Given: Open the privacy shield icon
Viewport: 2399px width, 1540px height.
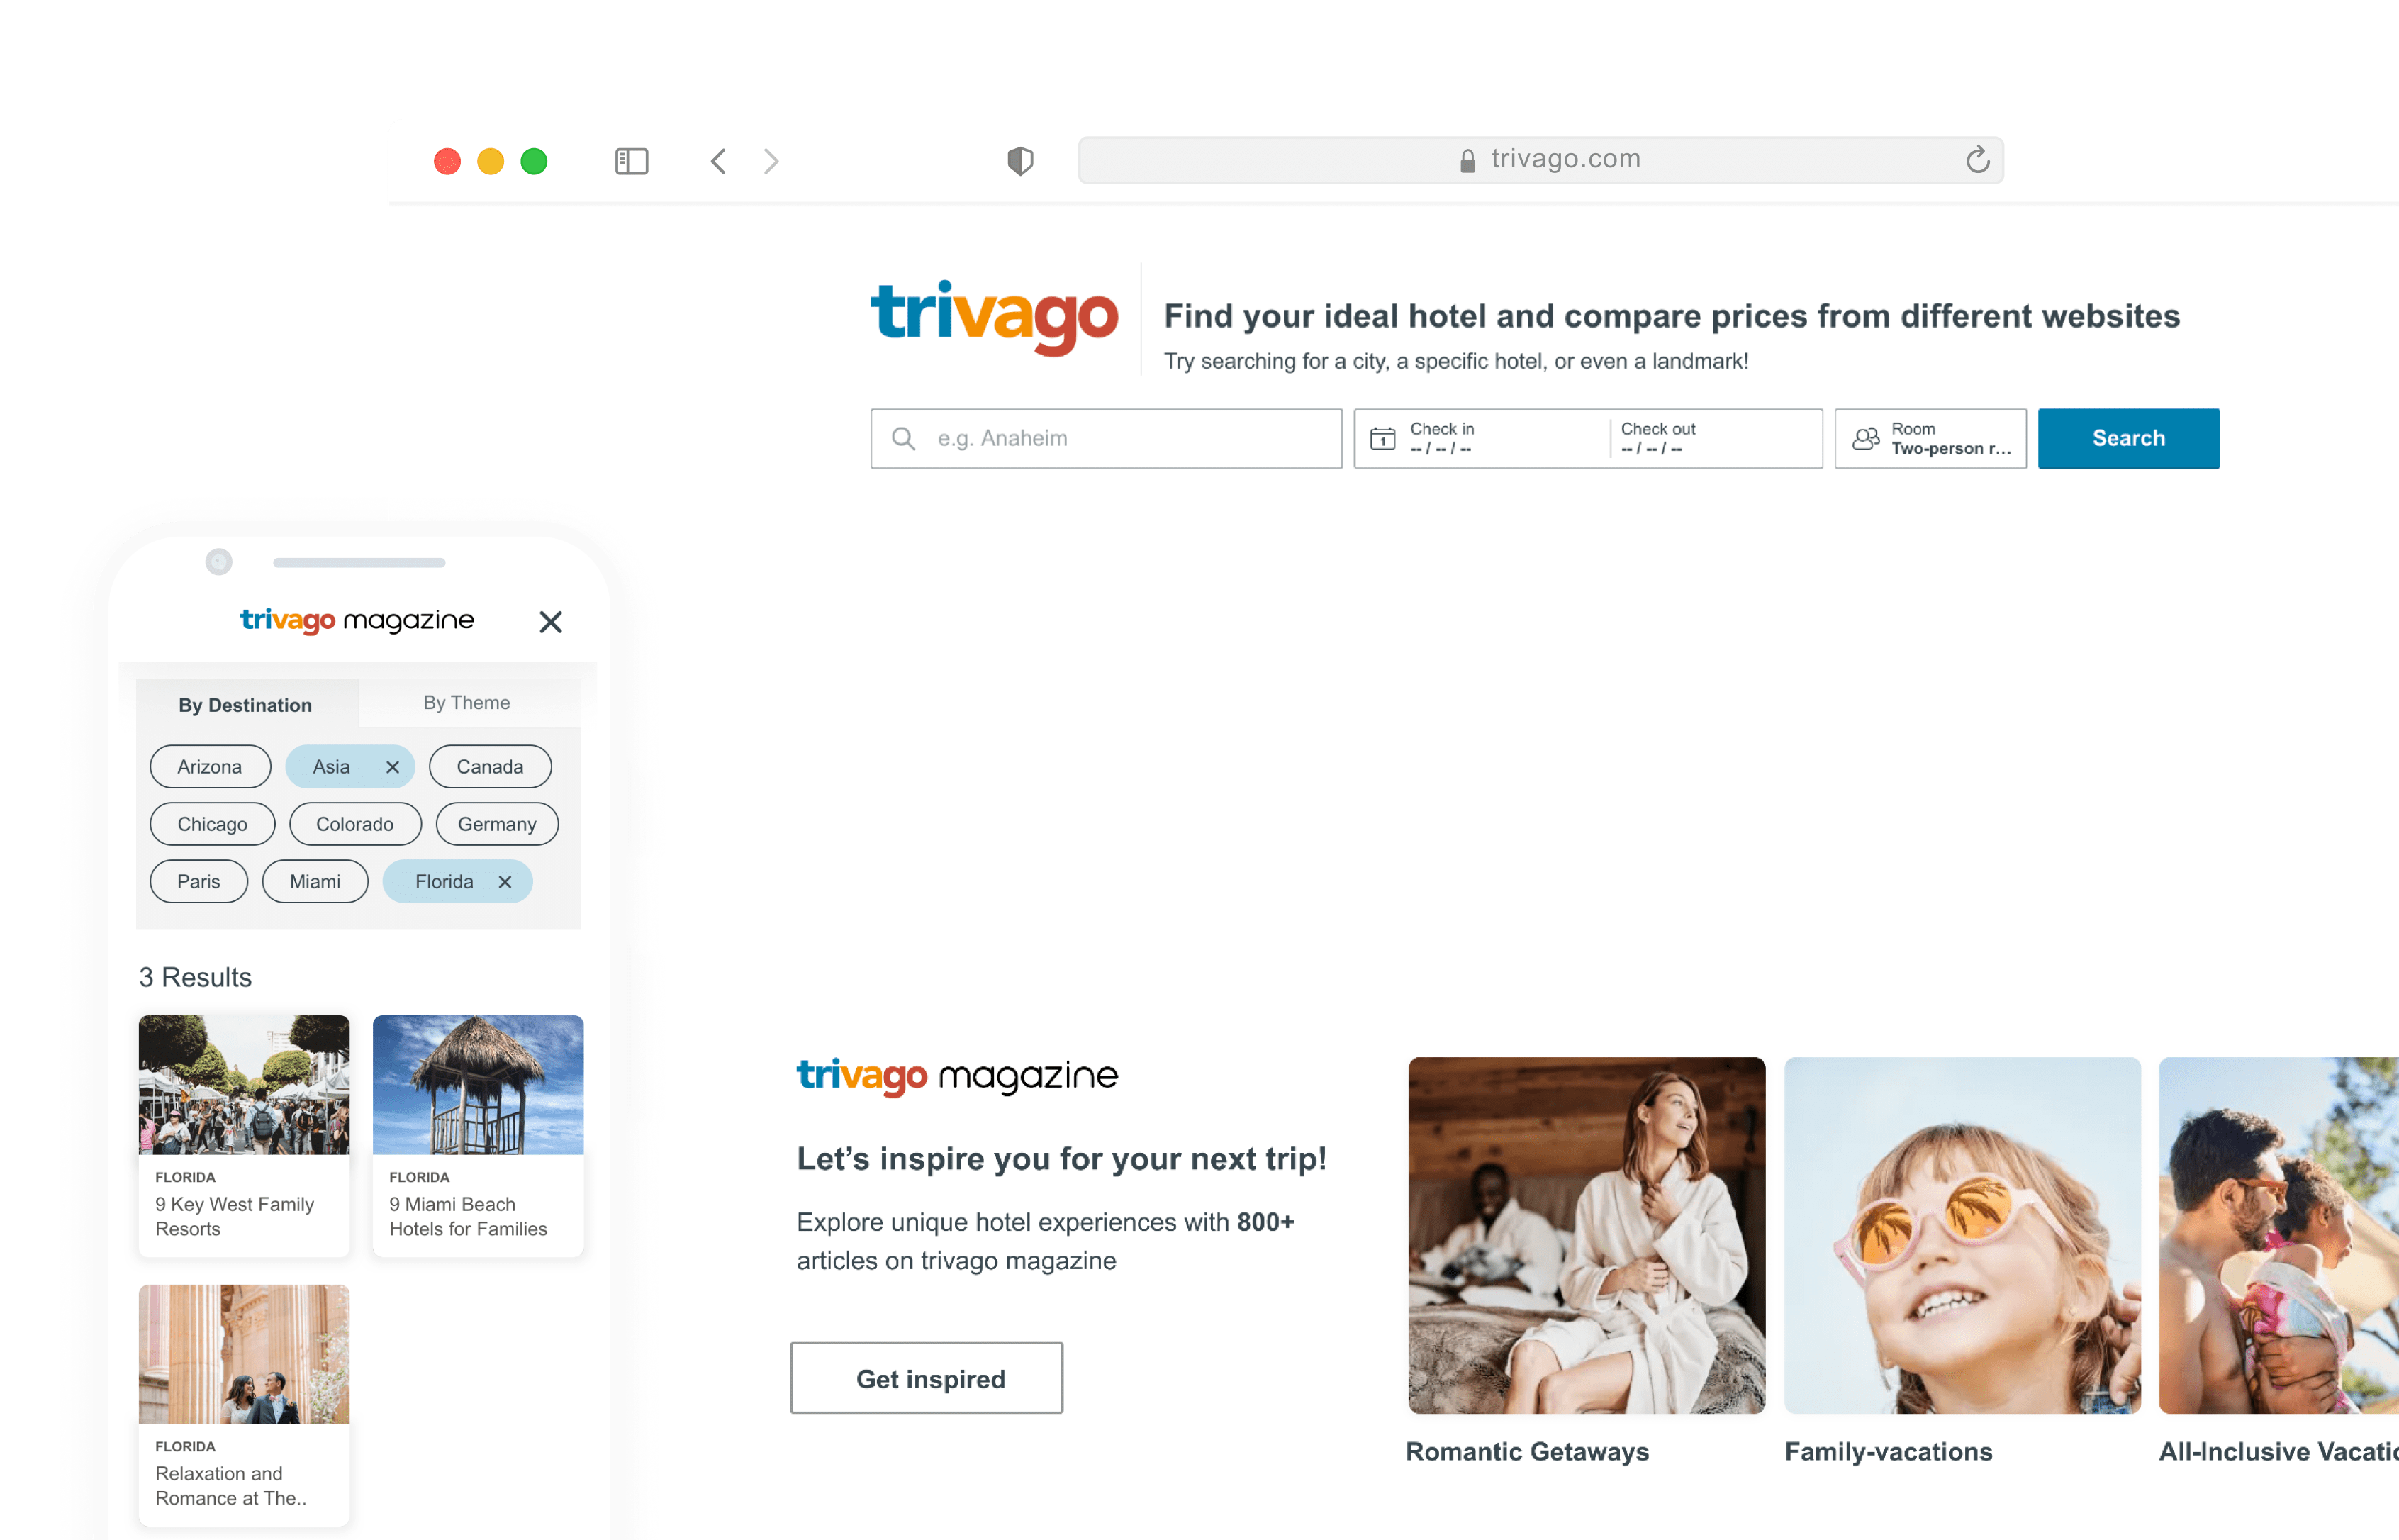Looking at the screenshot, I should click(1019, 161).
